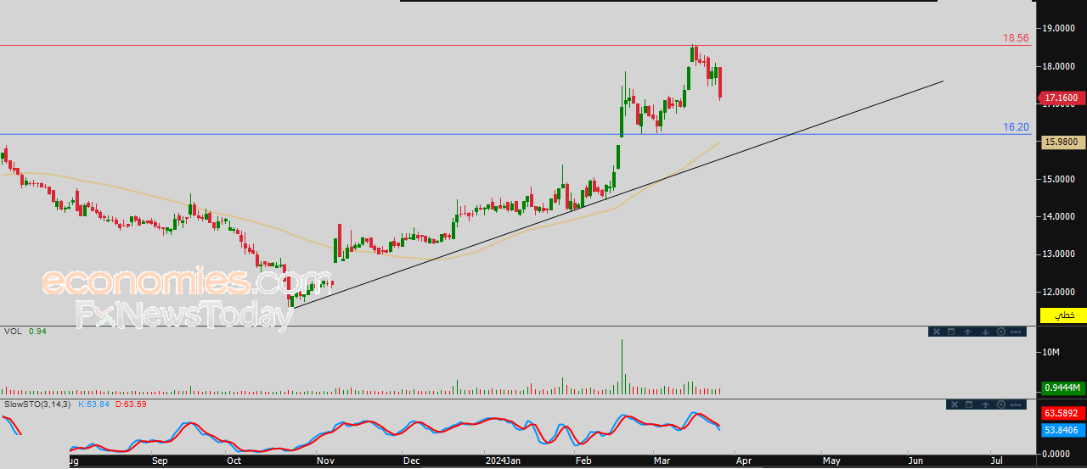Image resolution: width=1087 pixels, height=469 pixels.
Task: Select the yellow Arabic scale label
Action: tap(1062, 315)
